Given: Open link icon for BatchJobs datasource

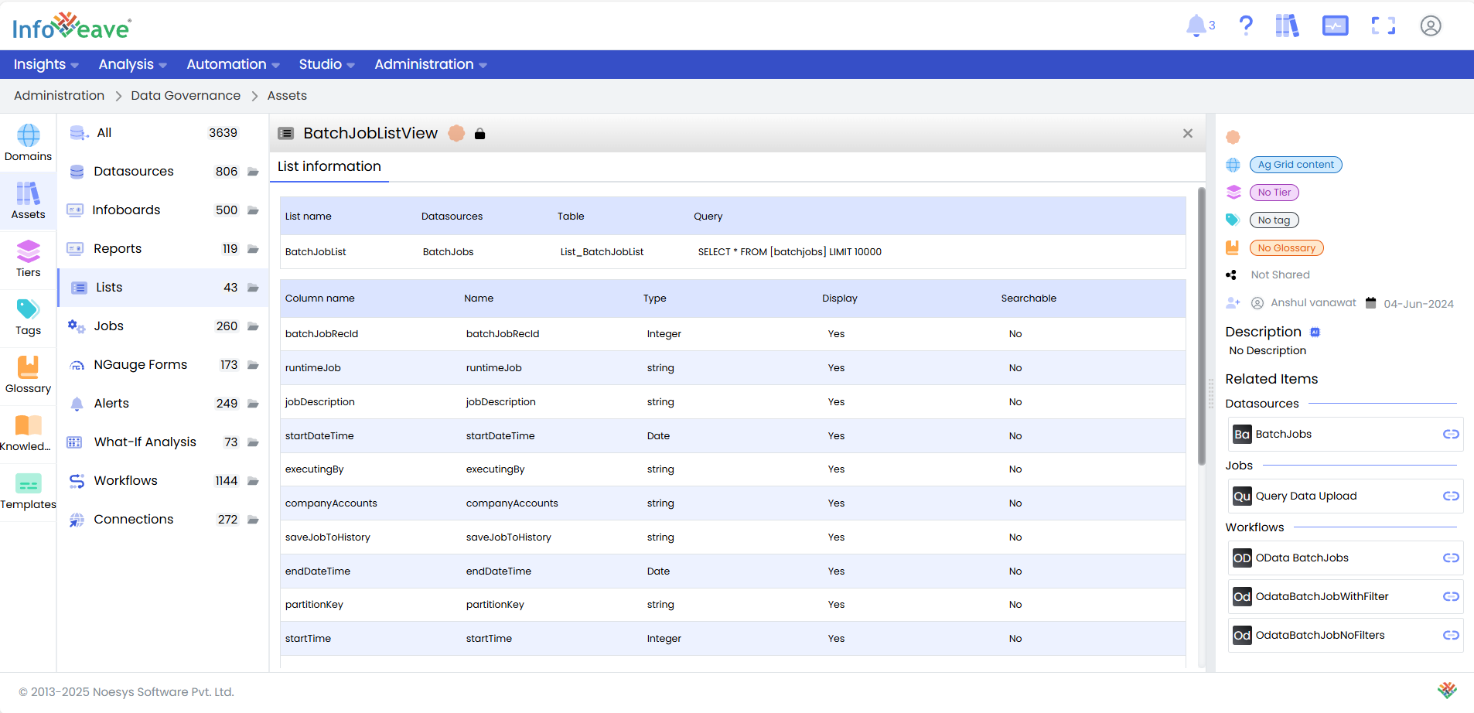Looking at the screenshot, I should [1451, 435].
